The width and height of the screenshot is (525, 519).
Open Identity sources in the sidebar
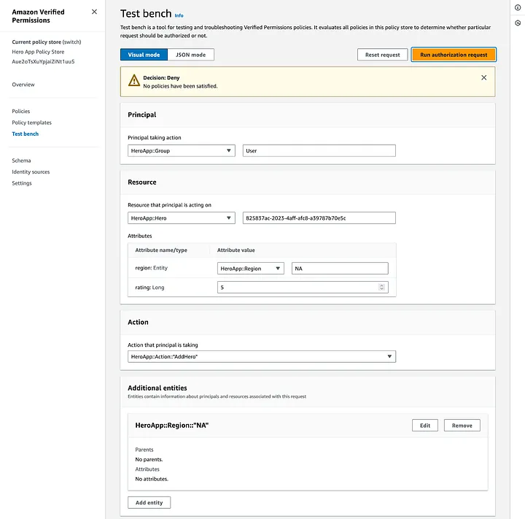point(31,172)
